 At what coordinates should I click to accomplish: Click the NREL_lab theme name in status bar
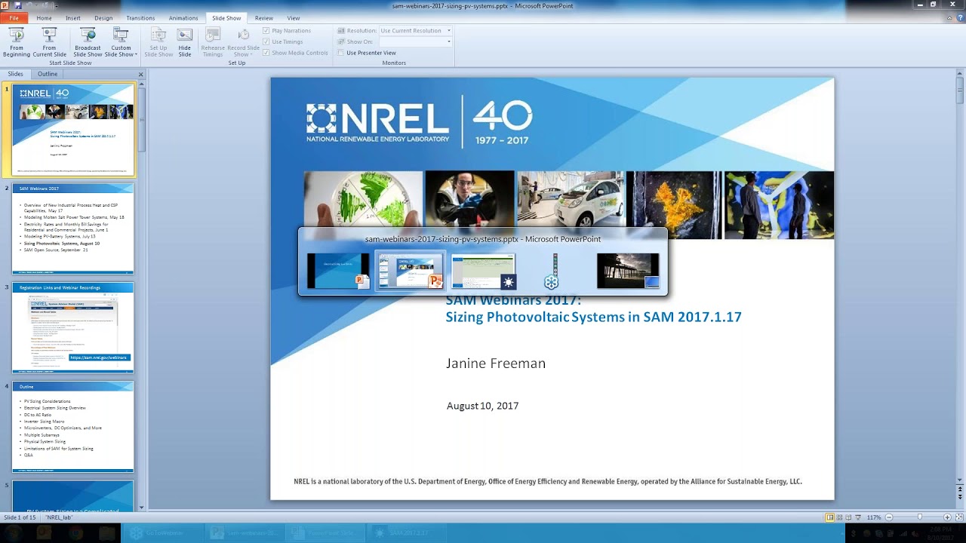click(60, 517)
